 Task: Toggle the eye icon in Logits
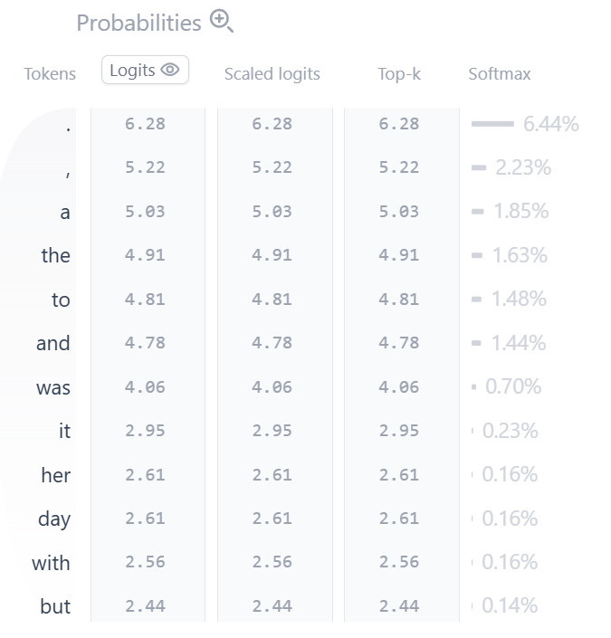coord(170,70)
